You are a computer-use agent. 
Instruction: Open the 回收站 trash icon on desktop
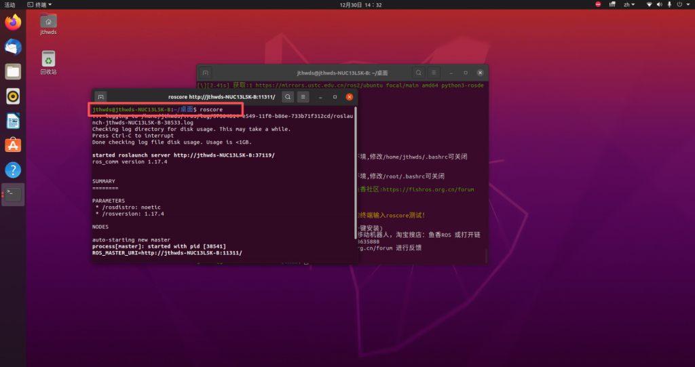pyautogui.click(x=48, y=62)
